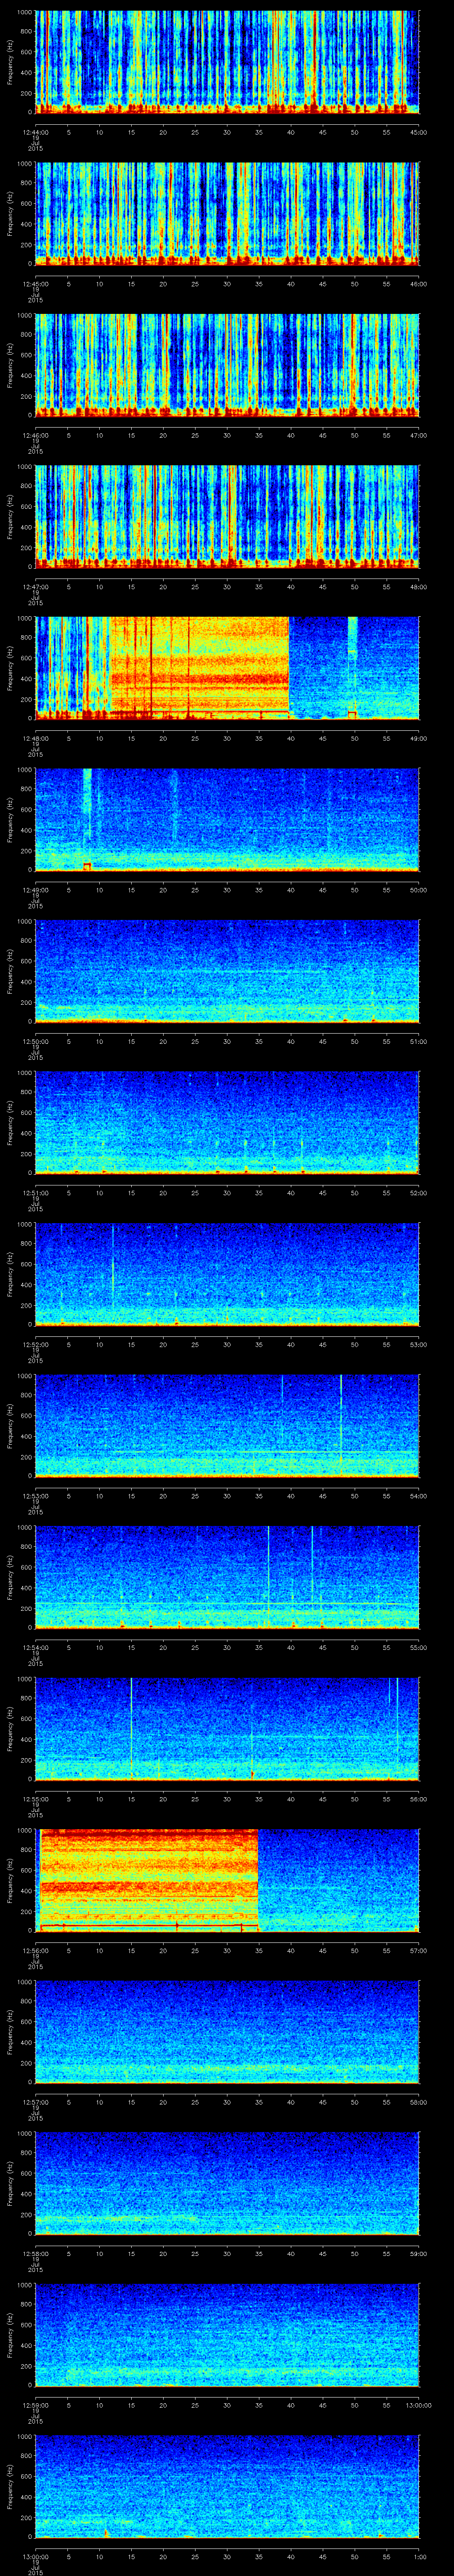Click the '12:53:00' start time label
454x2576 pixels.
(35, 1496)
